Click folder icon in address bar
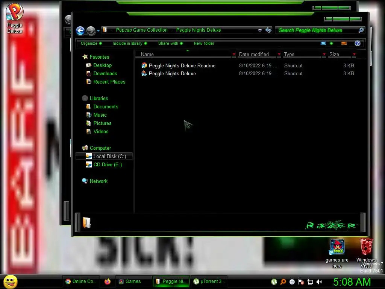The height and width of the screenshot is (289, 385). click(105, 30)
